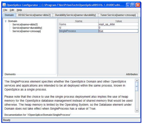
Task: Edit the Name value field ospl_sp_ddsi
Action: 118,24
